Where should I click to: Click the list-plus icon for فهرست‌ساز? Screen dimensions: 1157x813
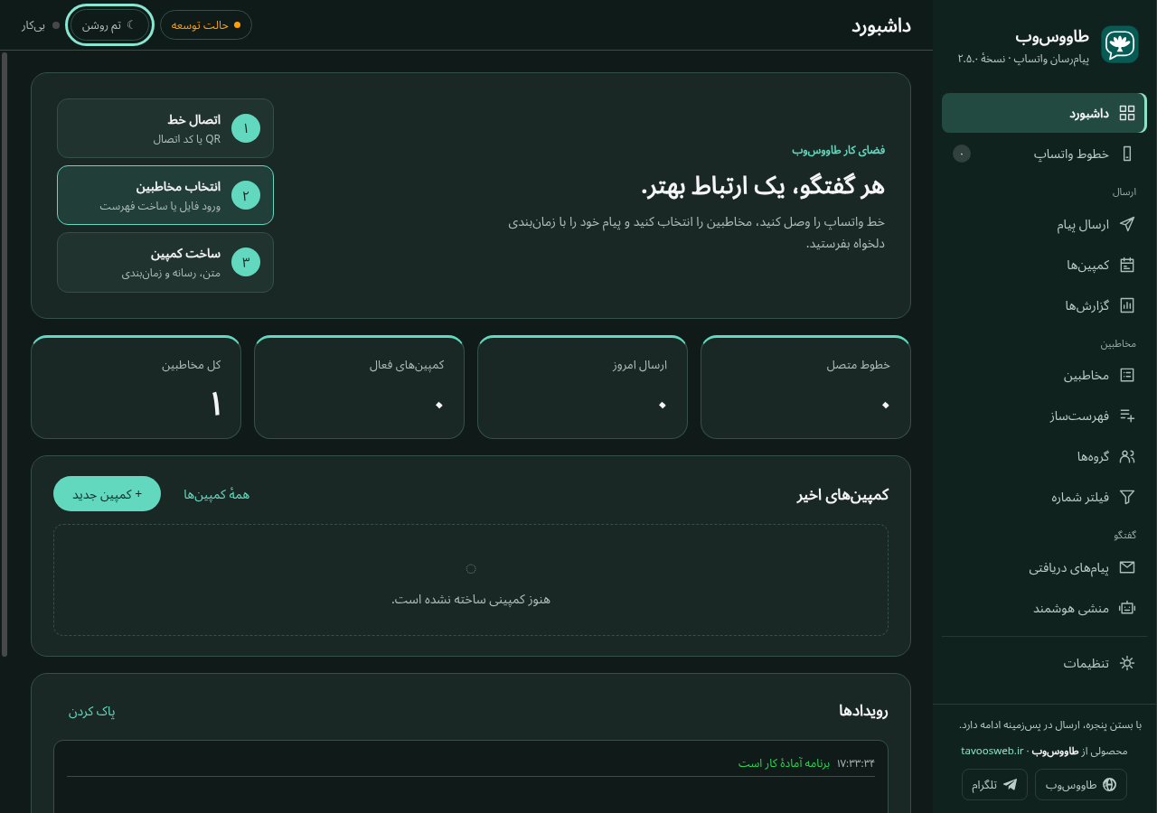(x=1127, y=416)
